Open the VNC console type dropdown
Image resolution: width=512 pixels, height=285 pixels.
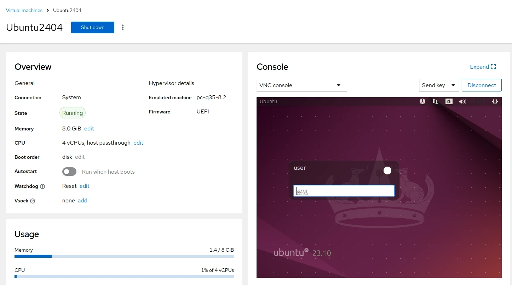(301, 85)
